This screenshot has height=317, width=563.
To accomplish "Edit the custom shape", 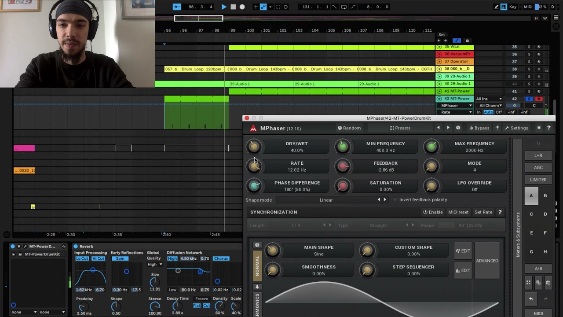I will coord(463,251).
